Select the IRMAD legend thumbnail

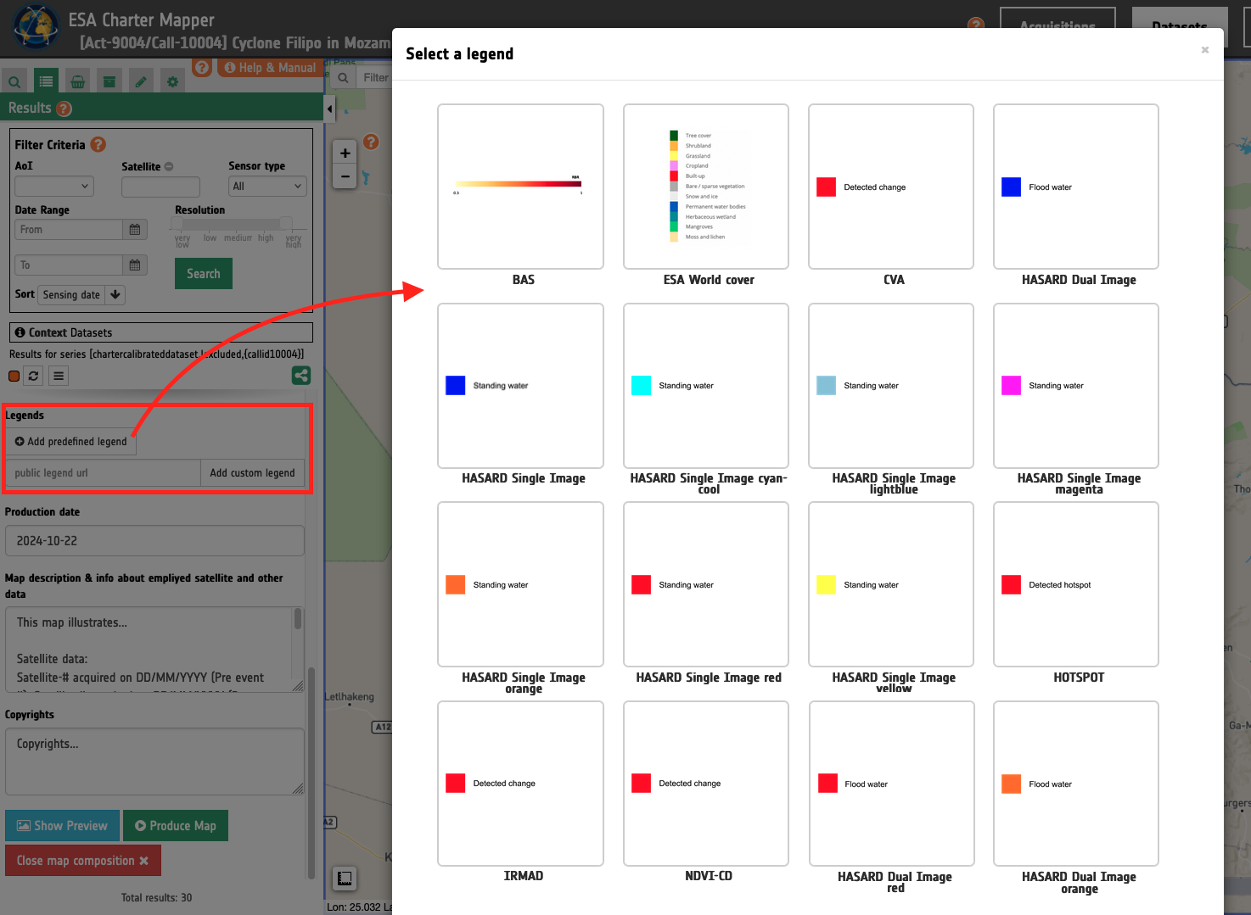pyautogui.click(x=520, y=784)
